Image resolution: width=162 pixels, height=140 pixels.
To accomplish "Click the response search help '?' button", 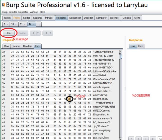I will 131,139.
